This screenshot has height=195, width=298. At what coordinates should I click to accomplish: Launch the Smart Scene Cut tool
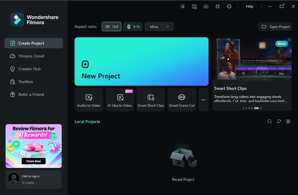[x=182, y=100]
